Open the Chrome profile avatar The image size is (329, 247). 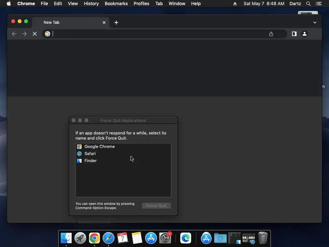(305, 33)
